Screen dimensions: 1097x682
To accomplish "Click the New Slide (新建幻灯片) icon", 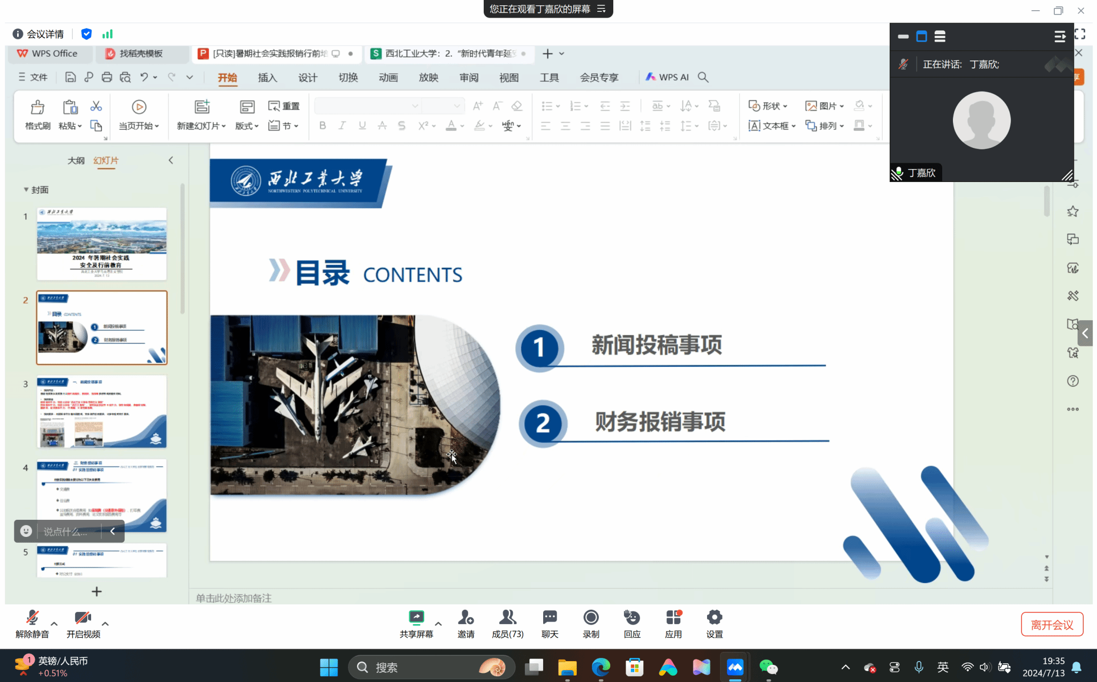I will click(202, 107).
